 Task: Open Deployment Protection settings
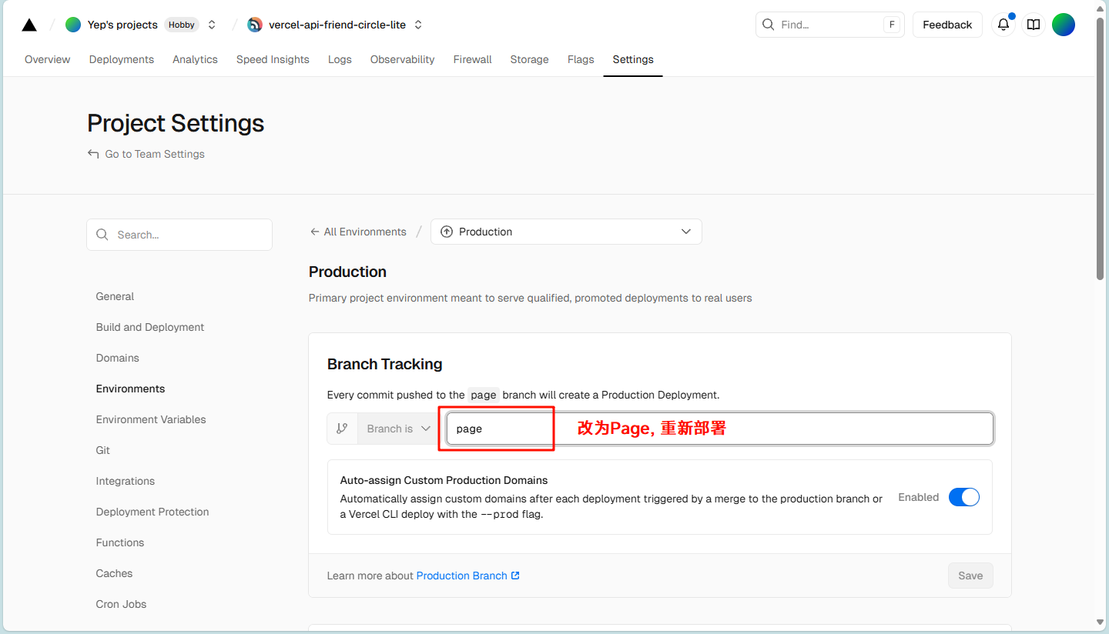tap(152, 512)
